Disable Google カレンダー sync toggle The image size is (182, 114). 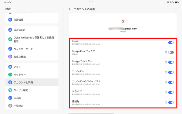tap(171, 62)
